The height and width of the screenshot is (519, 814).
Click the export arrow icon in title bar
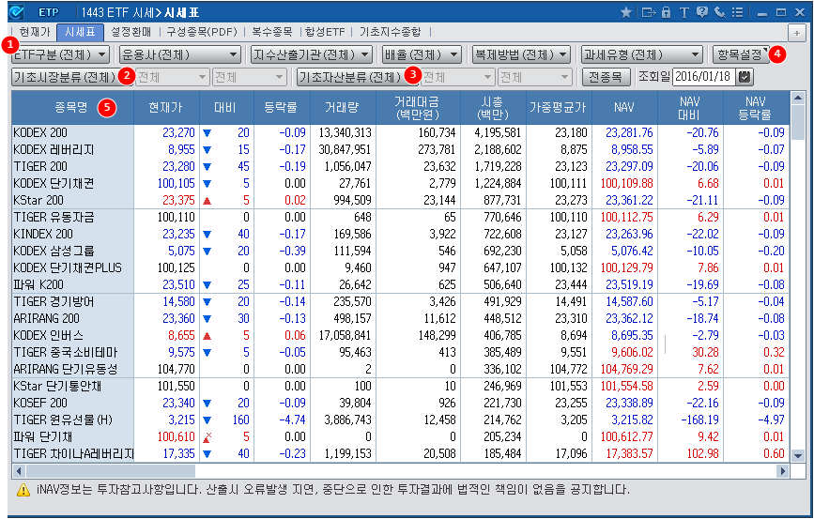(x=647, y=12)
